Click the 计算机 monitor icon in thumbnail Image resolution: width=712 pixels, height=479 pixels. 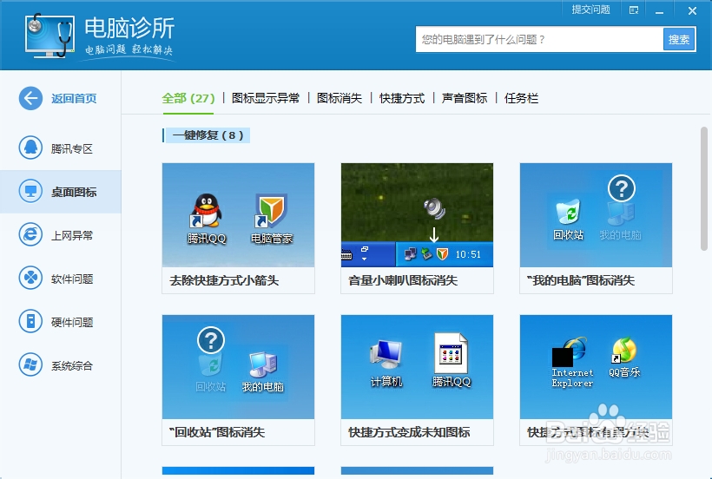(x=386, y=355)
